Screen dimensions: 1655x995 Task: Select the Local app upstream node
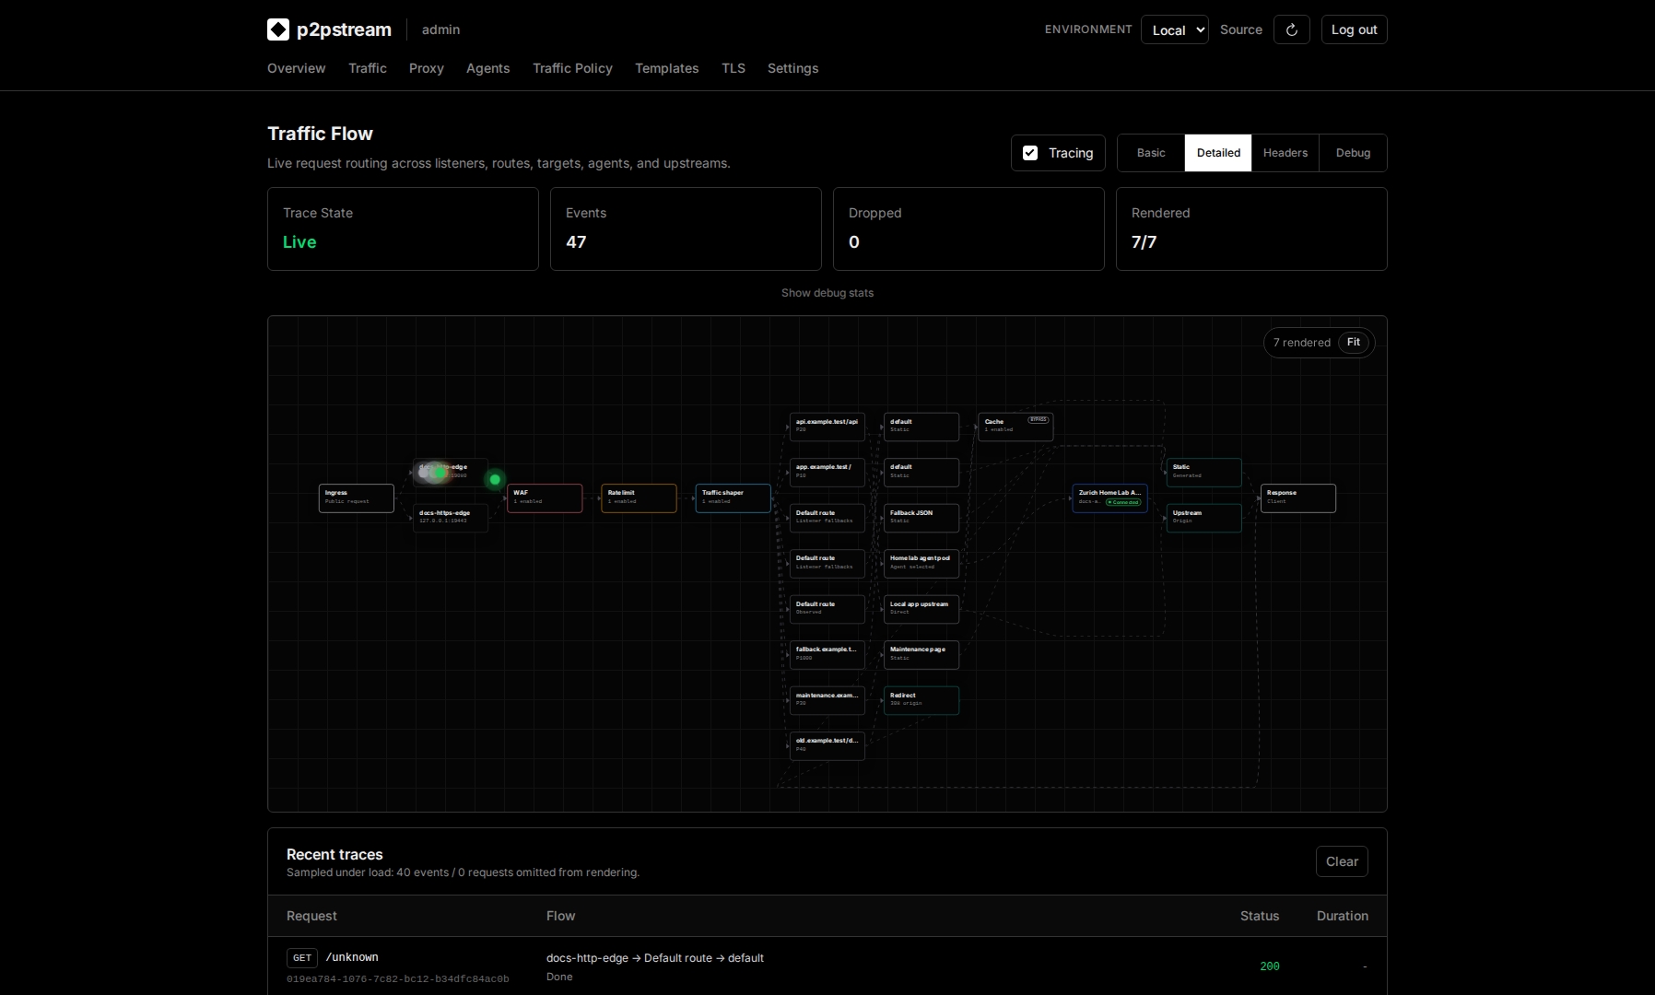[921, 609]
